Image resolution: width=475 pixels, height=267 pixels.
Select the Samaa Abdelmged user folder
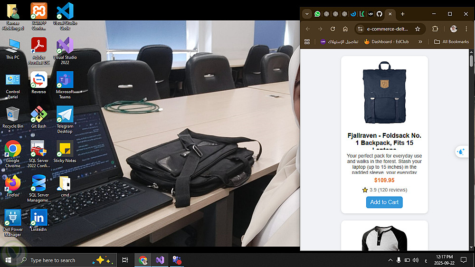click(x=13, y=16)
